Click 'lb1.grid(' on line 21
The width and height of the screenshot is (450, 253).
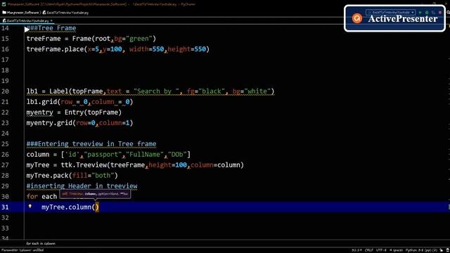tap(44, 102)
